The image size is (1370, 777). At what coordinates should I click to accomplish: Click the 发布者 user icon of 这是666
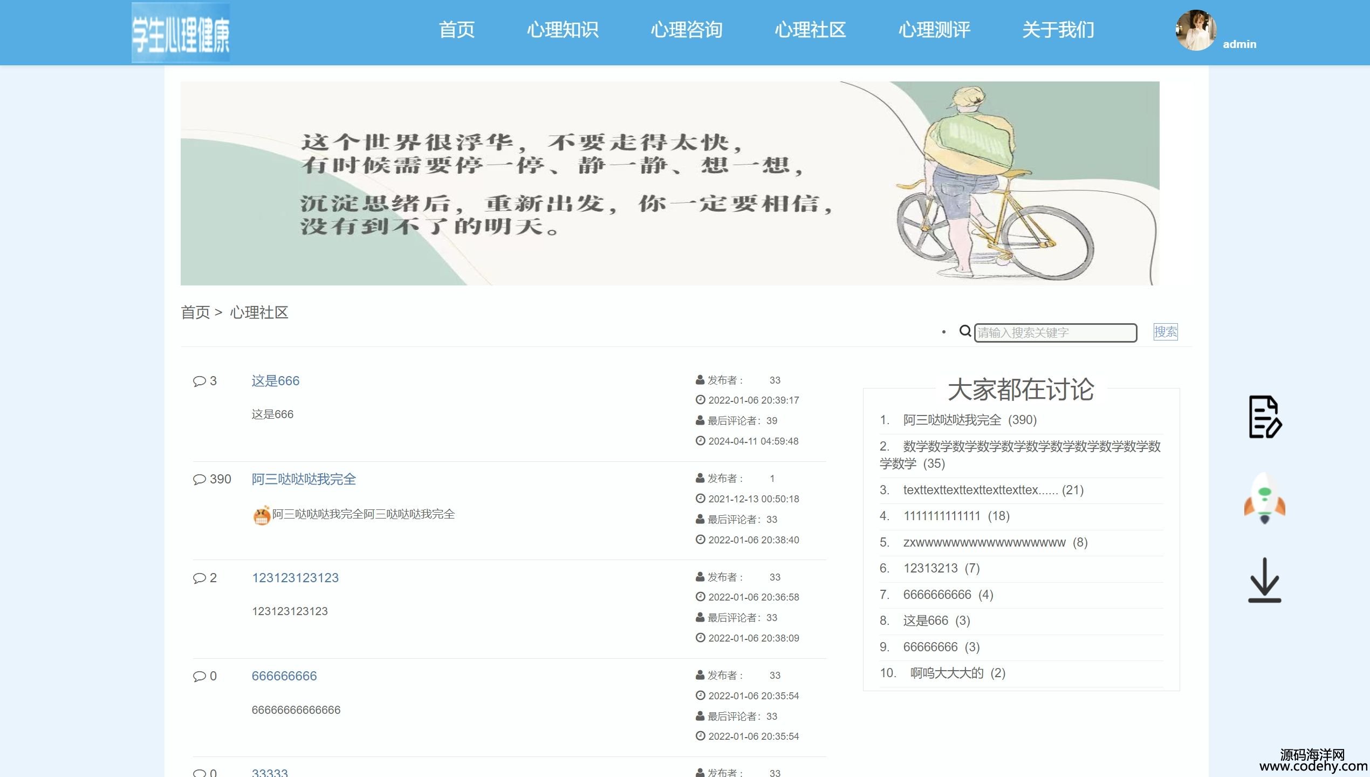(700, 380)
